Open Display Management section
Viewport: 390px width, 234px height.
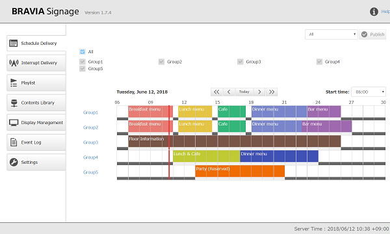pos(36,123)
